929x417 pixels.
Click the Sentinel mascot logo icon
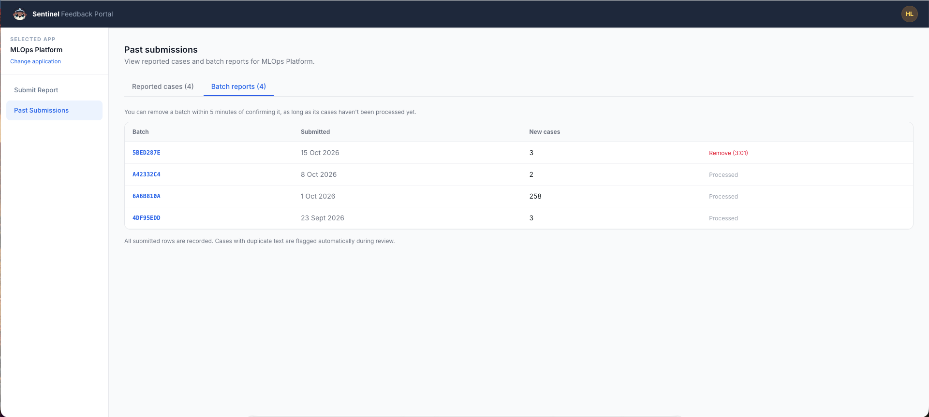point(19,14)
